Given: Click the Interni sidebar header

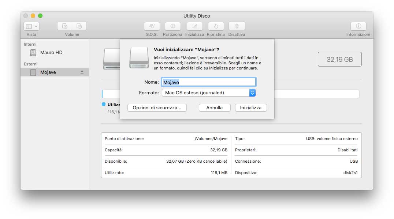Looking at the screenshot, I should click(x=30, y=44).
